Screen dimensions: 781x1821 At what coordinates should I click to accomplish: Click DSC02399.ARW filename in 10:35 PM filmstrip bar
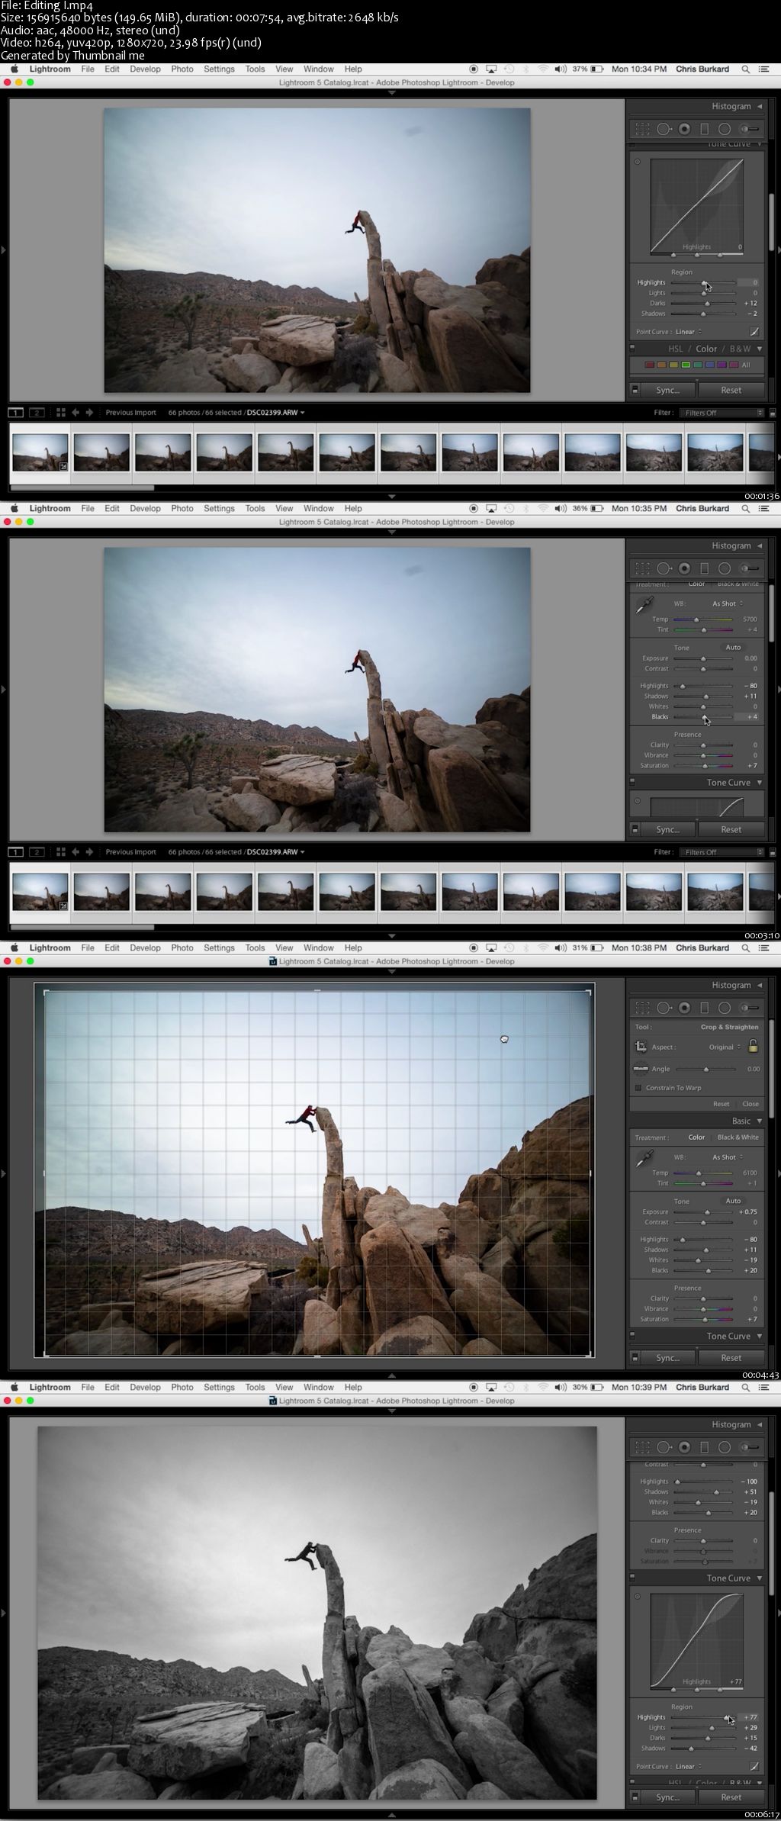(x=272, y=852)
